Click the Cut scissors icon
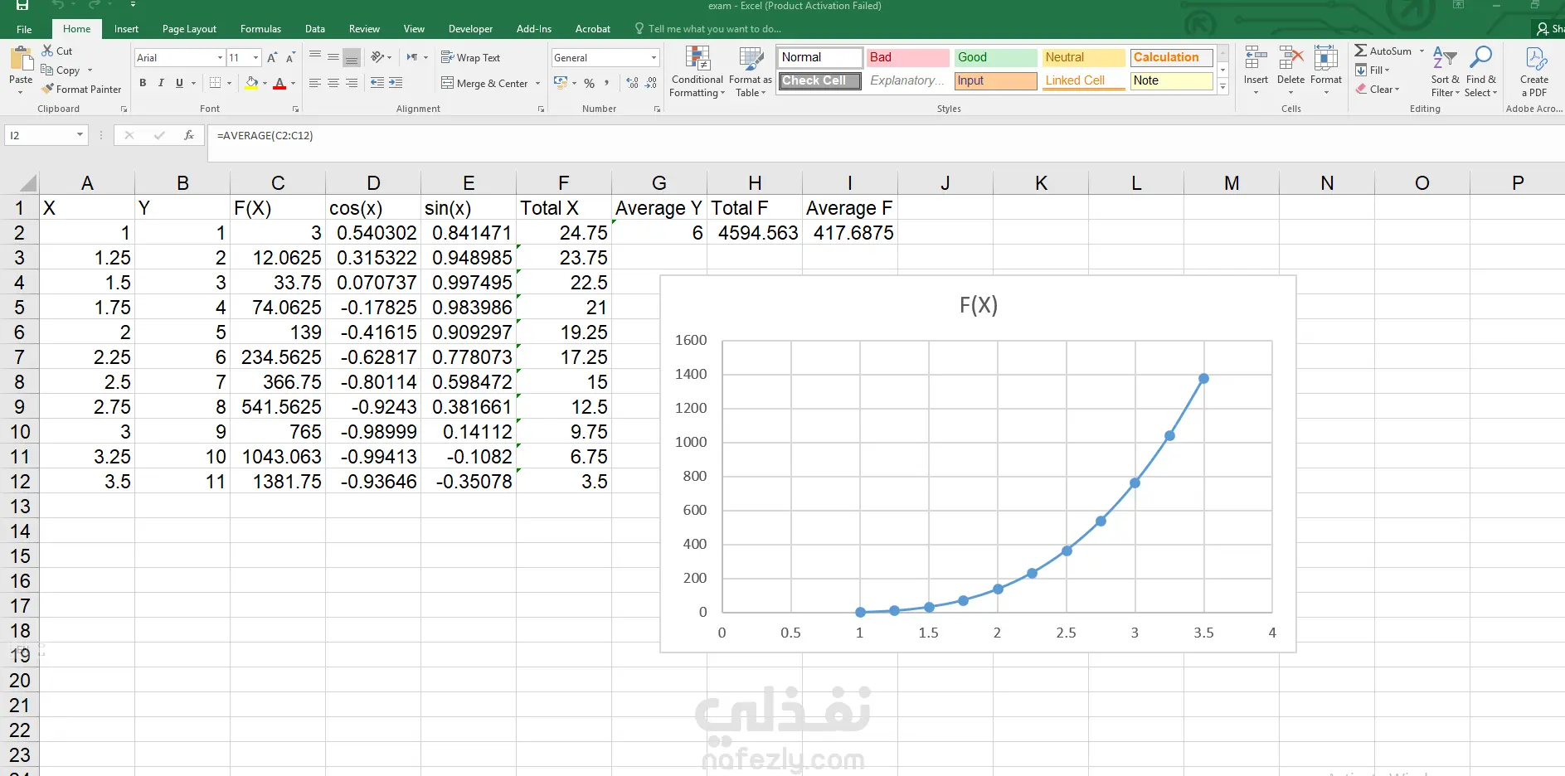The image size is (1565, 776). click(47, 51)
